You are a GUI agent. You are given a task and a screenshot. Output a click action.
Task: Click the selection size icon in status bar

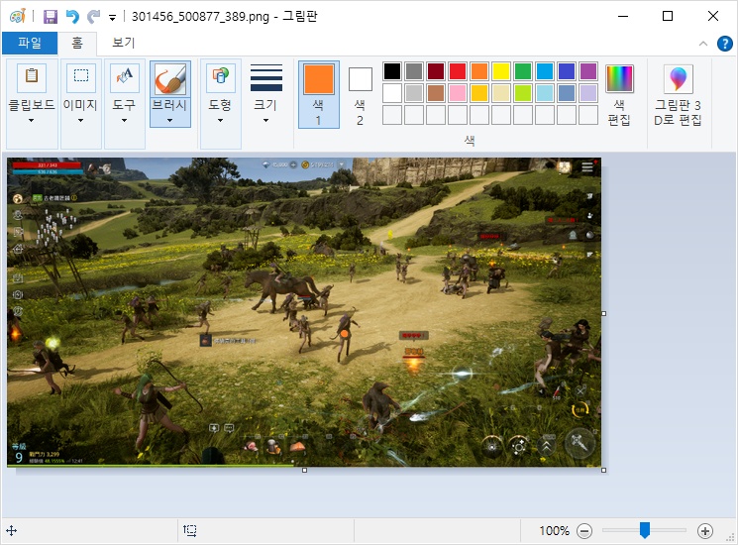[190, 531]
